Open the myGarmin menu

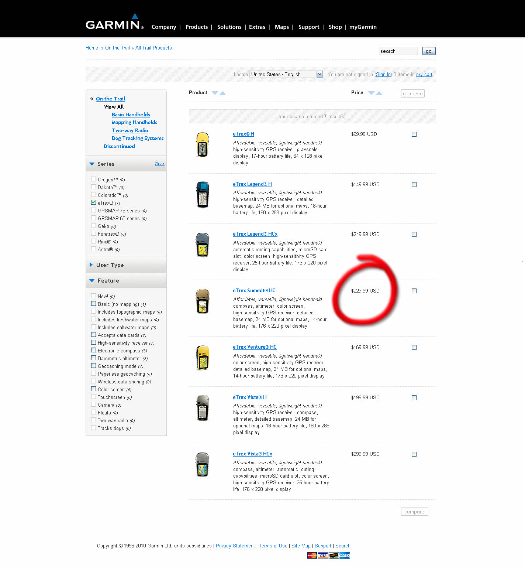(363, 27)
